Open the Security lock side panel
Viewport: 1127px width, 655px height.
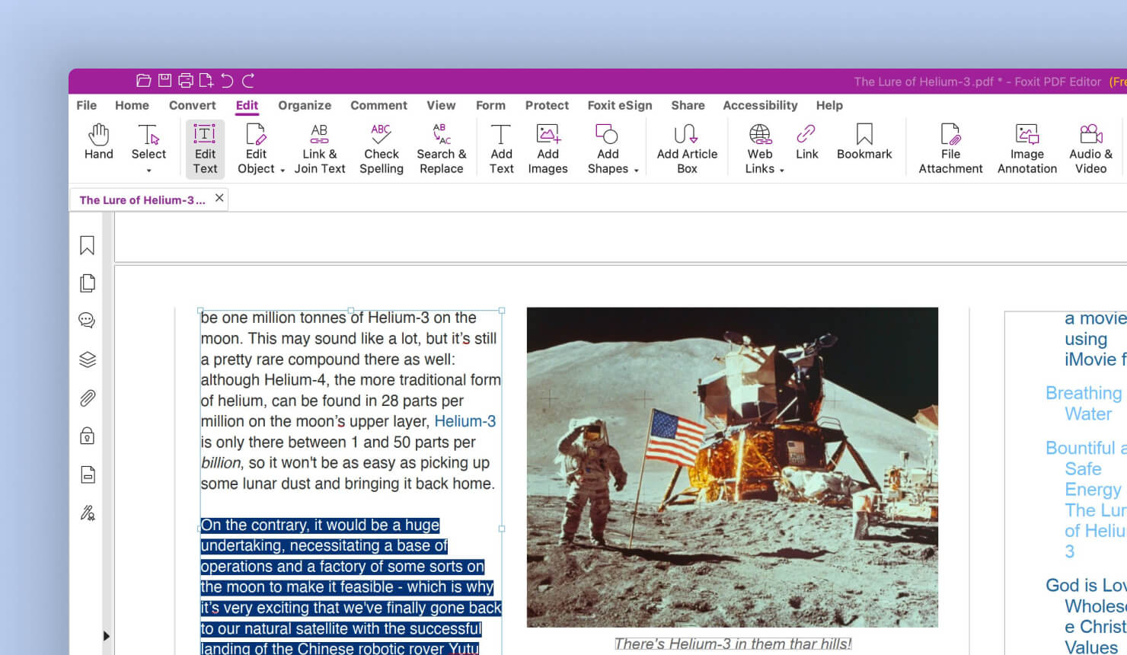tap(88, 436)
